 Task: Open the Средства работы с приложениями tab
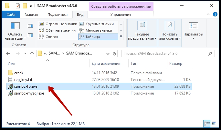[x=121, y=6]
